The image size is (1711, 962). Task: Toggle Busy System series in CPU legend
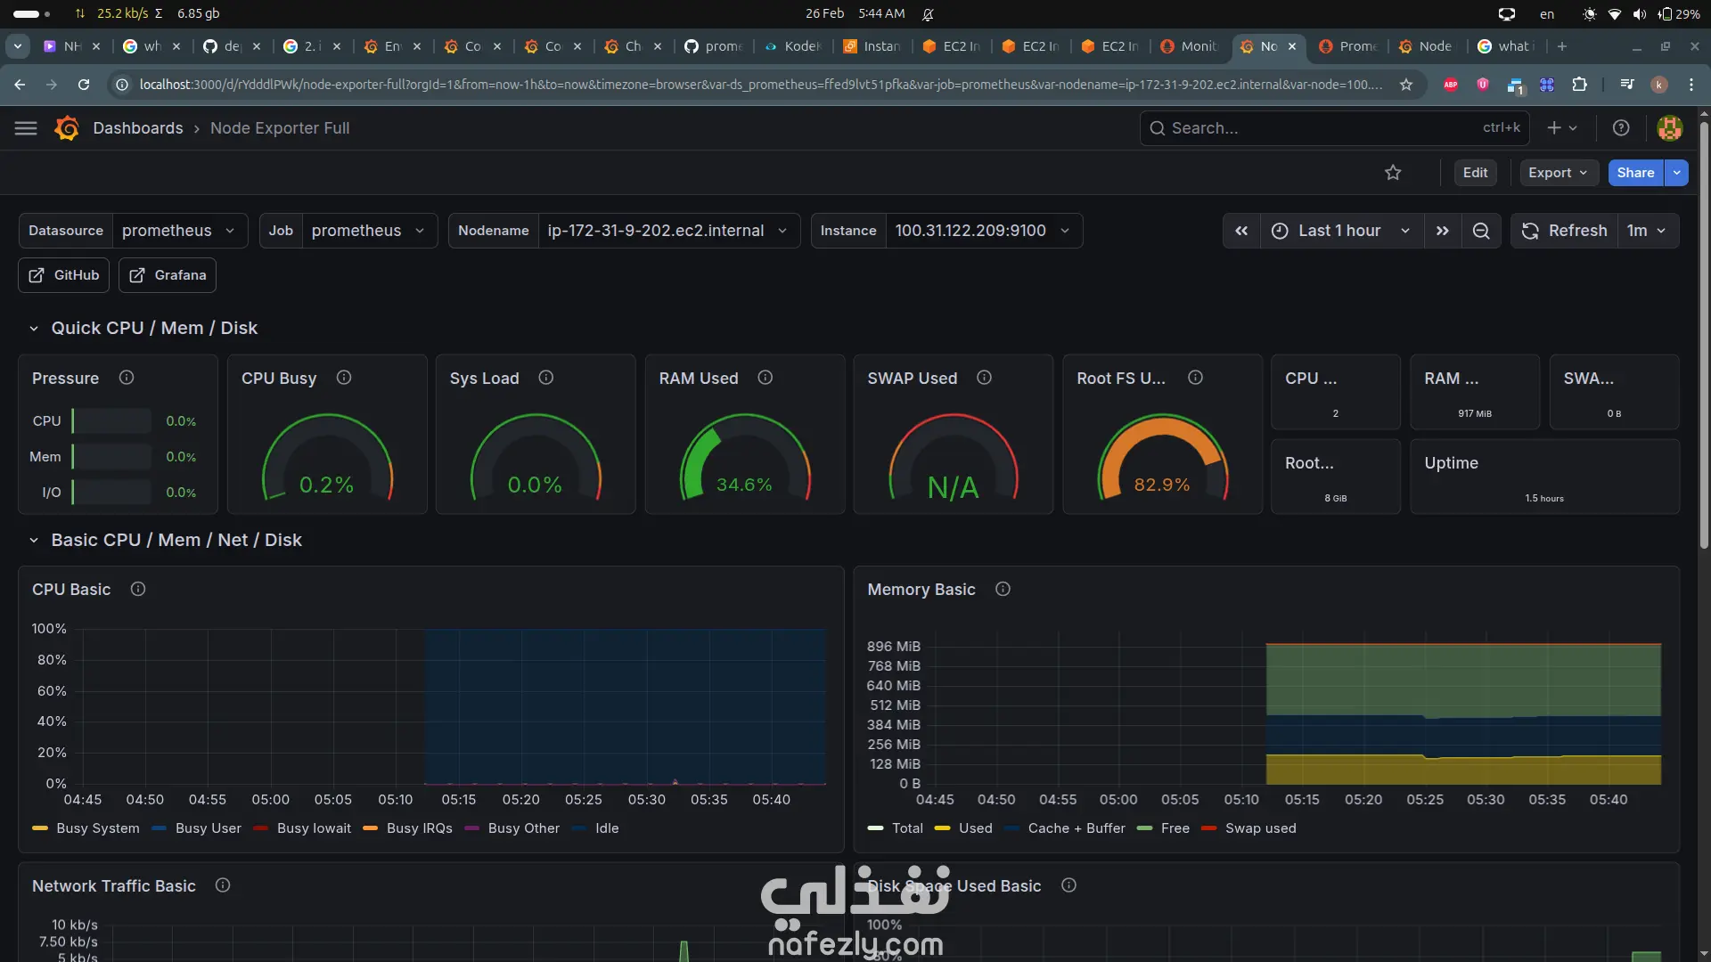[x=97, y=828]
